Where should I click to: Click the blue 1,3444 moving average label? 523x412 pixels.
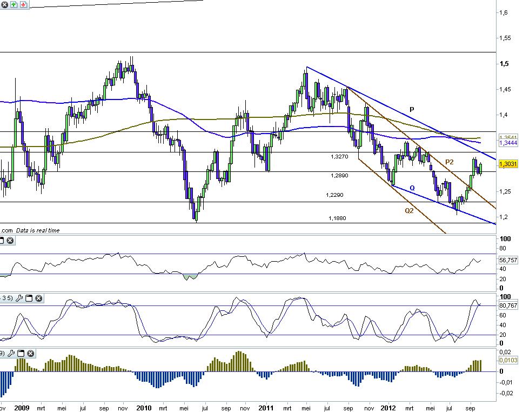(508, 143)
